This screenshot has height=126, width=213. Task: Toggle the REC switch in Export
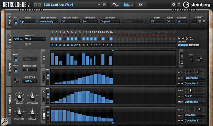pos(191,59)
